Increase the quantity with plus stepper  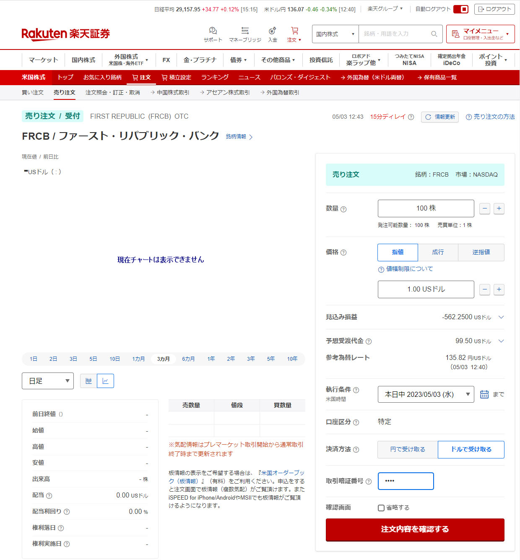[499, 208]
